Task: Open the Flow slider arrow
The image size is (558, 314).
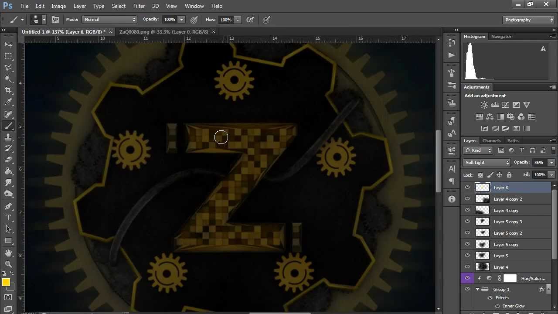Action: click(x=238, y=20)
